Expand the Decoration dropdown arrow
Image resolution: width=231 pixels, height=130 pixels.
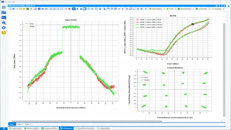pos(209,9)
